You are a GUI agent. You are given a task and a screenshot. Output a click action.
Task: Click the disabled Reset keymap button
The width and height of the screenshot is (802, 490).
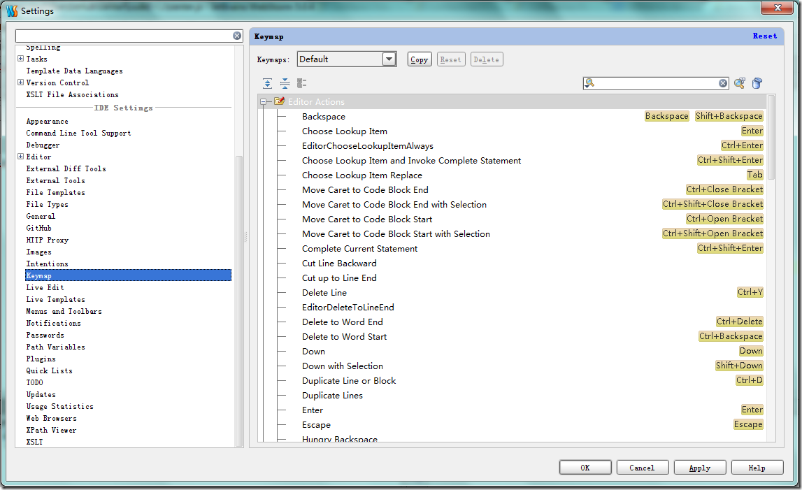[x=450, y=59]
